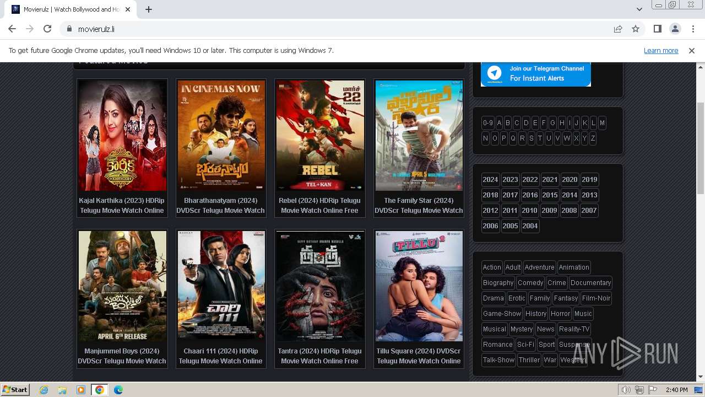Viewport: 705px width, 397px height.
Task: Browse movies from year 2016
Action: pos(530,195)
